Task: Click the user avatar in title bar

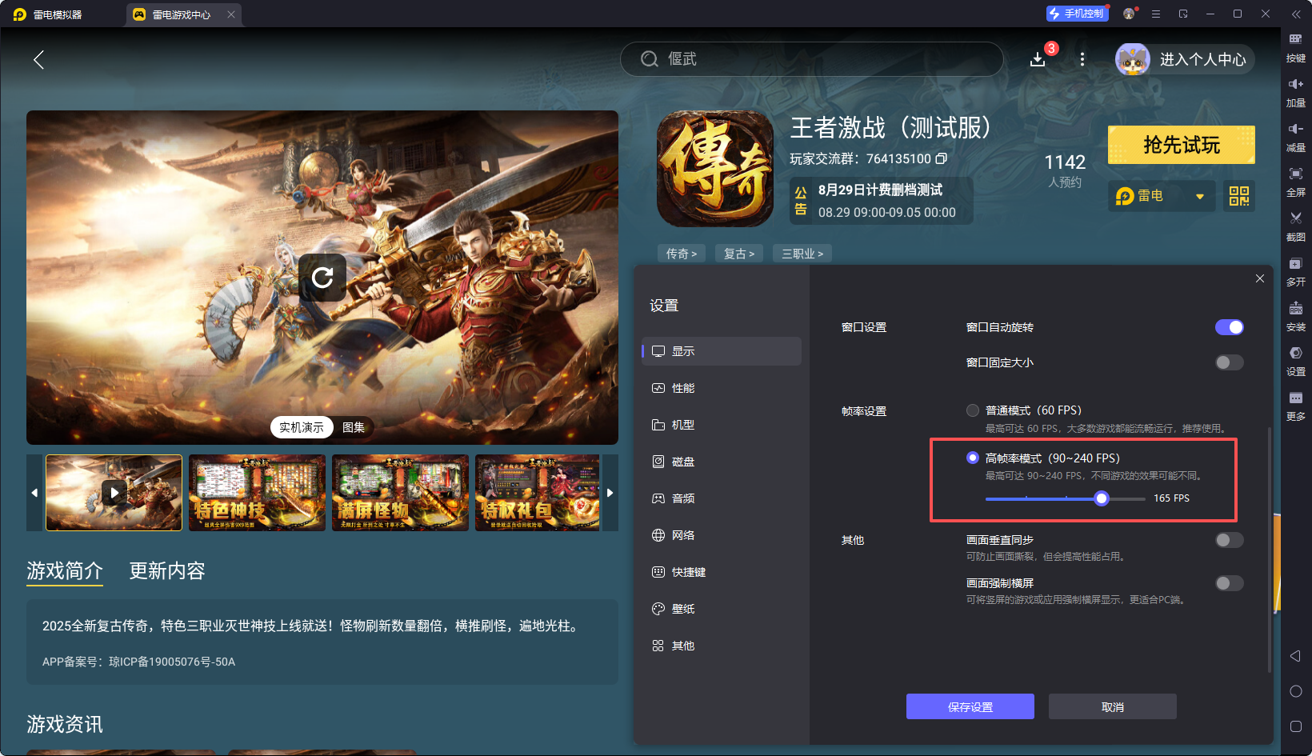Action: tap(1129, 14)
